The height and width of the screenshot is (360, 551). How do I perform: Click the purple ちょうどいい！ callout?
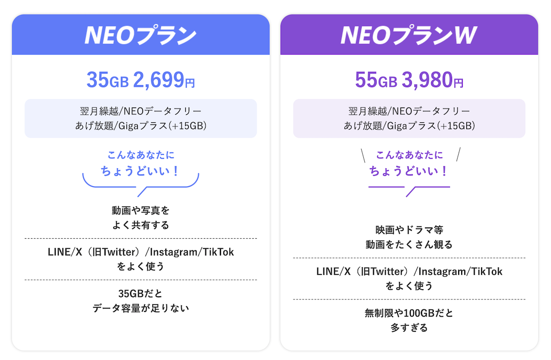tap(409, 170)
